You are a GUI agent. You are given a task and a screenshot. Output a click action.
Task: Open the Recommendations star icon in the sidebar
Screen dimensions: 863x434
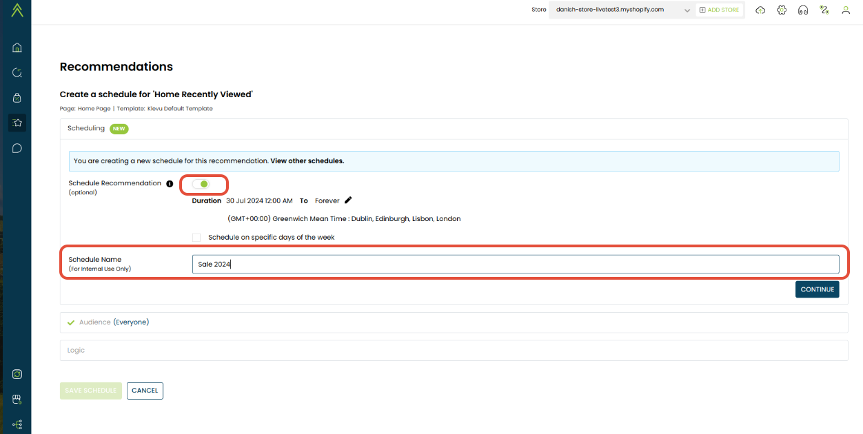(17, 123)
